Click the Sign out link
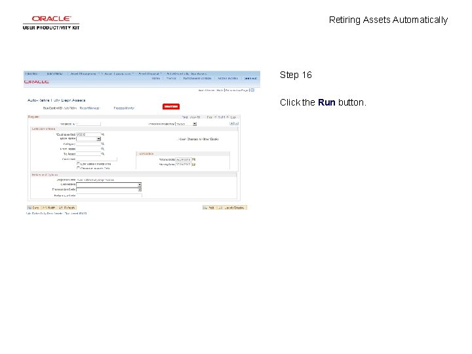Screen dimensions: 472x354 (x=250, y=78)
